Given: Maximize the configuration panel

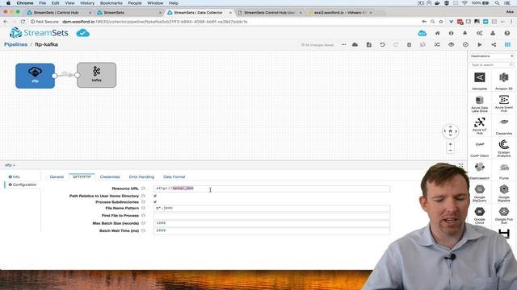Looking at the screenshot, I should point(461,165).
